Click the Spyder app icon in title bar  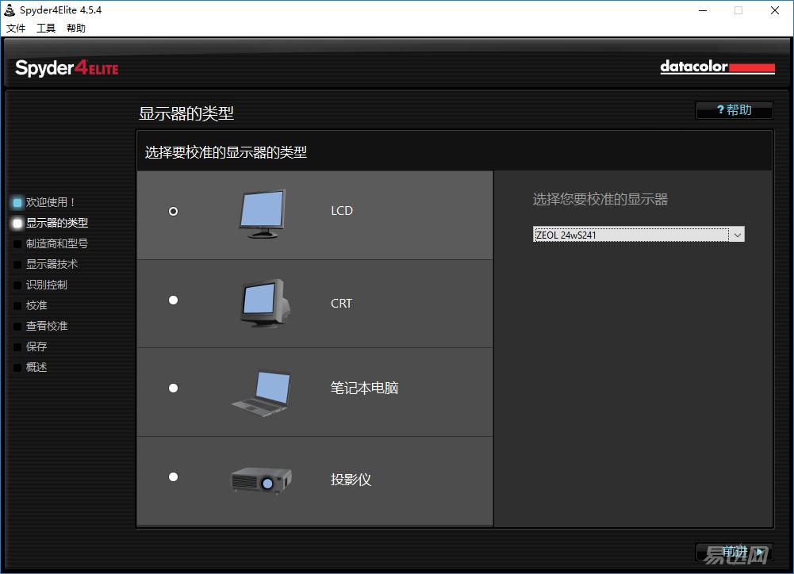coord(10,10)
